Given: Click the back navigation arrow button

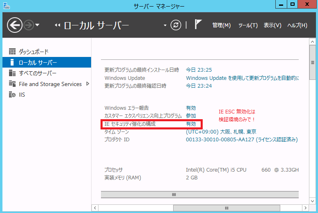Looking at the screenshot, I should 14,25.
